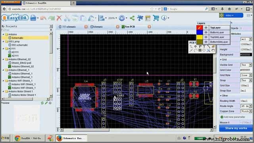
Task: Toggle TopSilkLayer visibility eye
Action: pos(206,37)
